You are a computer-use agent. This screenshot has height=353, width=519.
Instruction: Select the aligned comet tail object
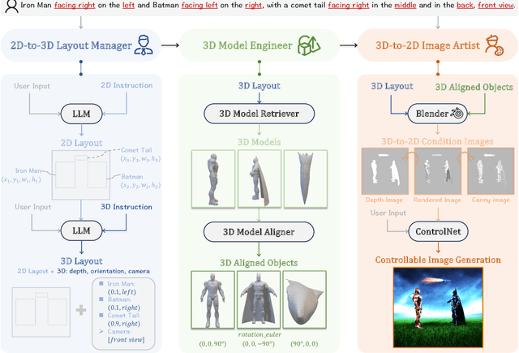(x=305, y=297)
